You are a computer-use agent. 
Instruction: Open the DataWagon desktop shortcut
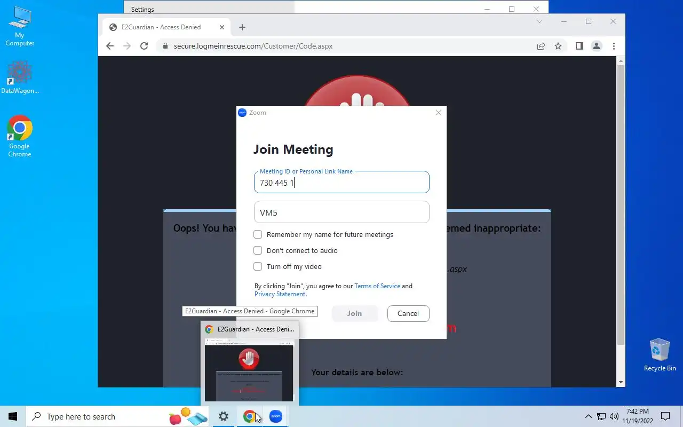[x=20, y=78]
